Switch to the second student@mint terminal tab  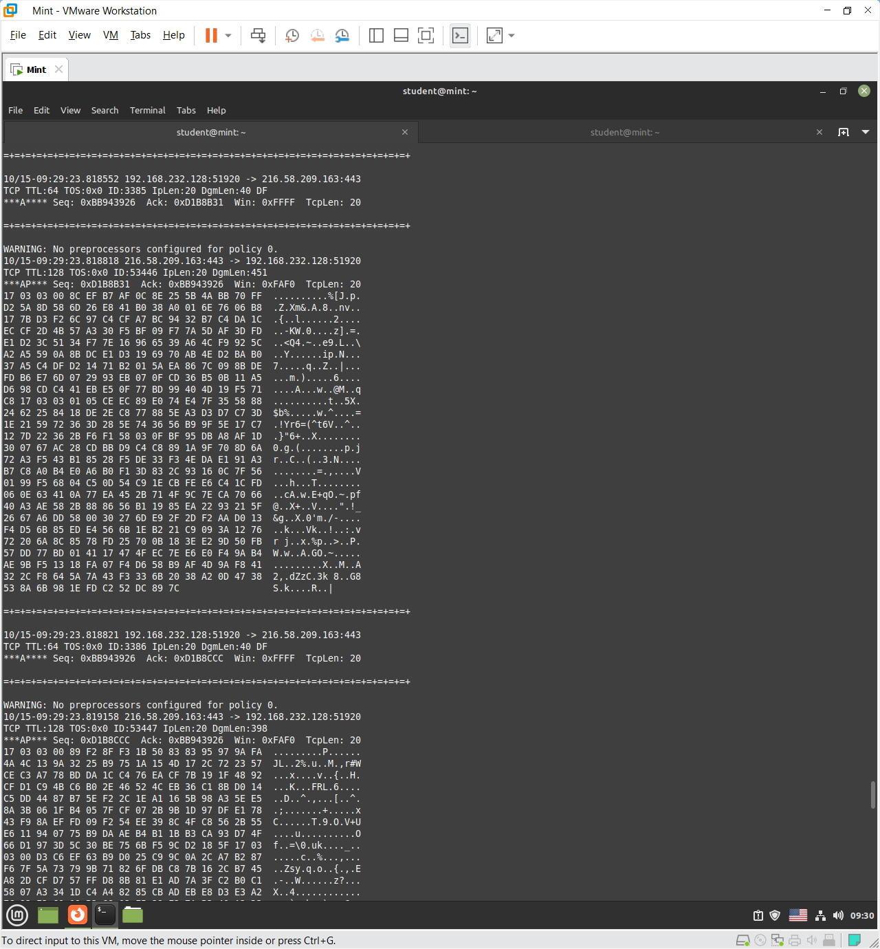coord(624,132)
